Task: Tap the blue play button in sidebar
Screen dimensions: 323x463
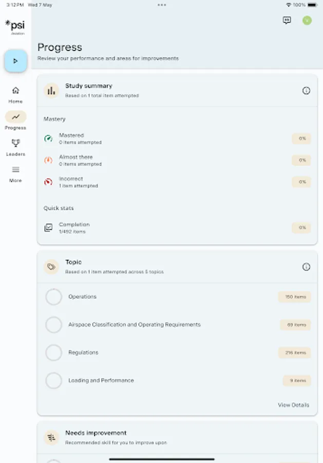Action: pyautogui.click(x=15, y=61)
